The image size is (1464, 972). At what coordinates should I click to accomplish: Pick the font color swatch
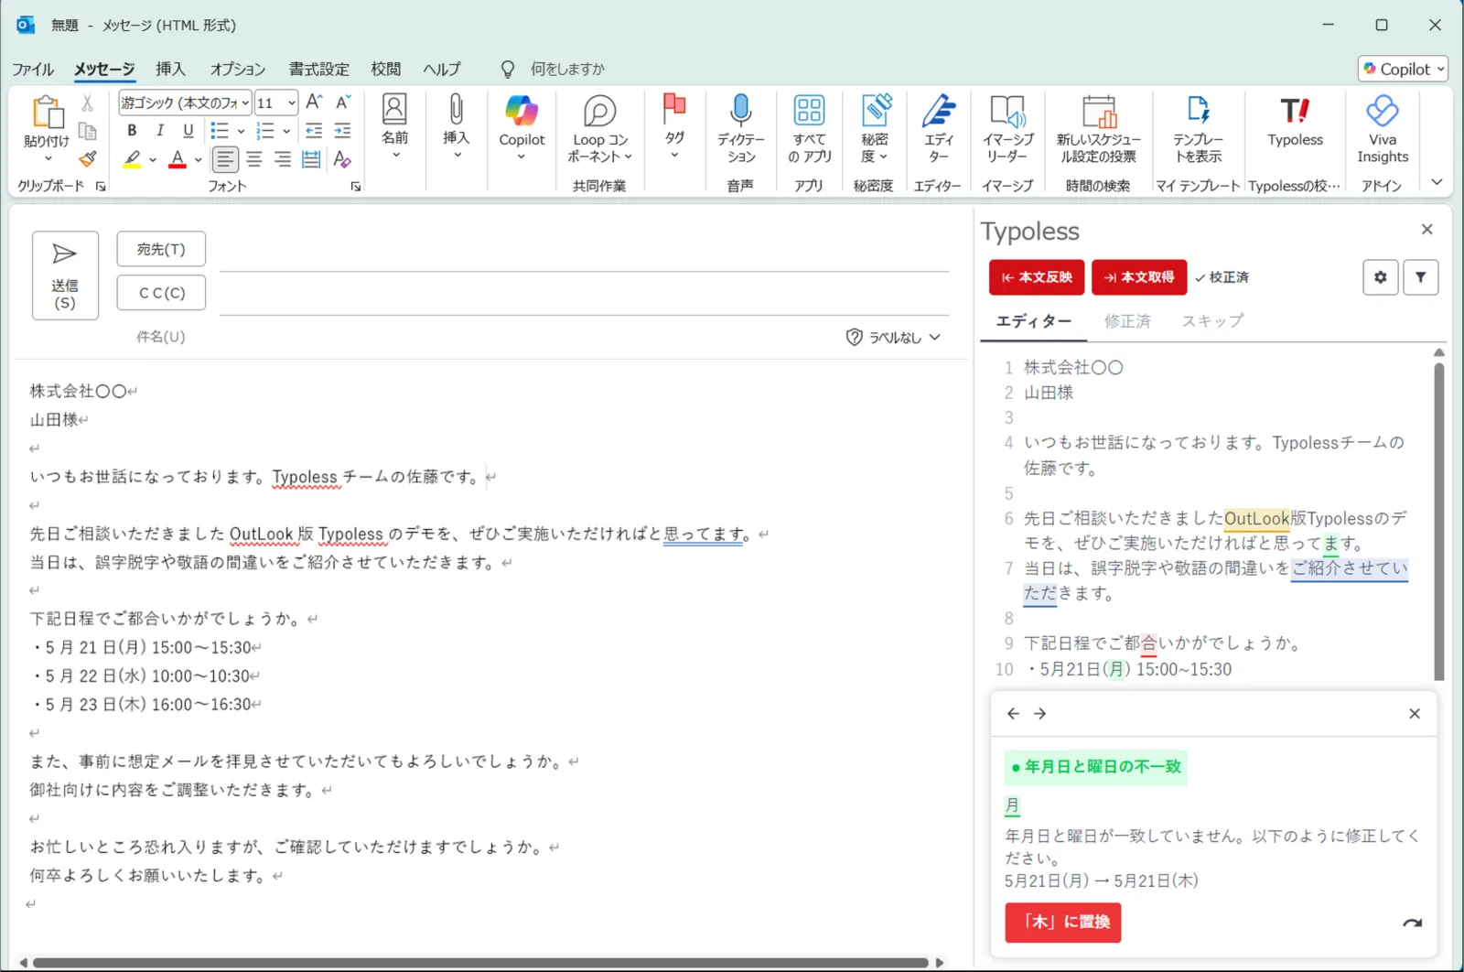(x=178, y=160)
